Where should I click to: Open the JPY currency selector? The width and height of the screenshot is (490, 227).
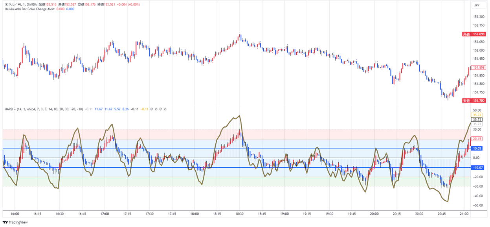pos(477,5)
